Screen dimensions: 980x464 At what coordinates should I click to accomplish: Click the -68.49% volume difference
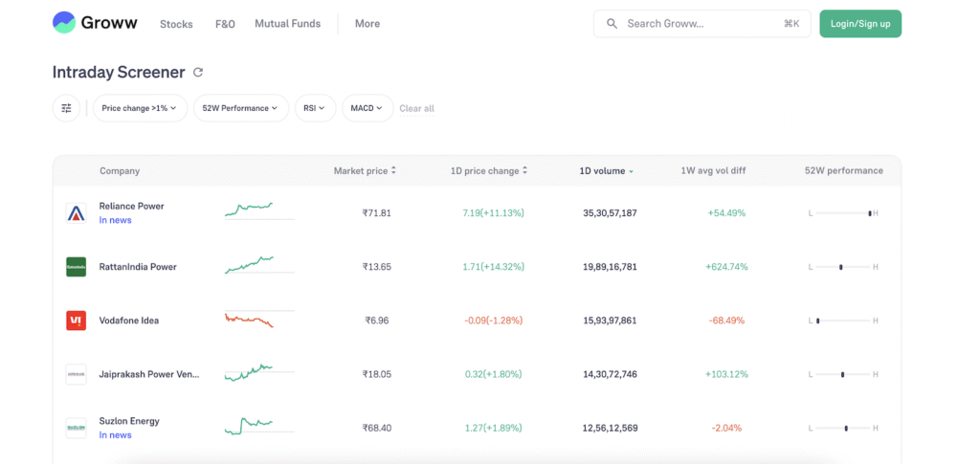click(727, 320)
